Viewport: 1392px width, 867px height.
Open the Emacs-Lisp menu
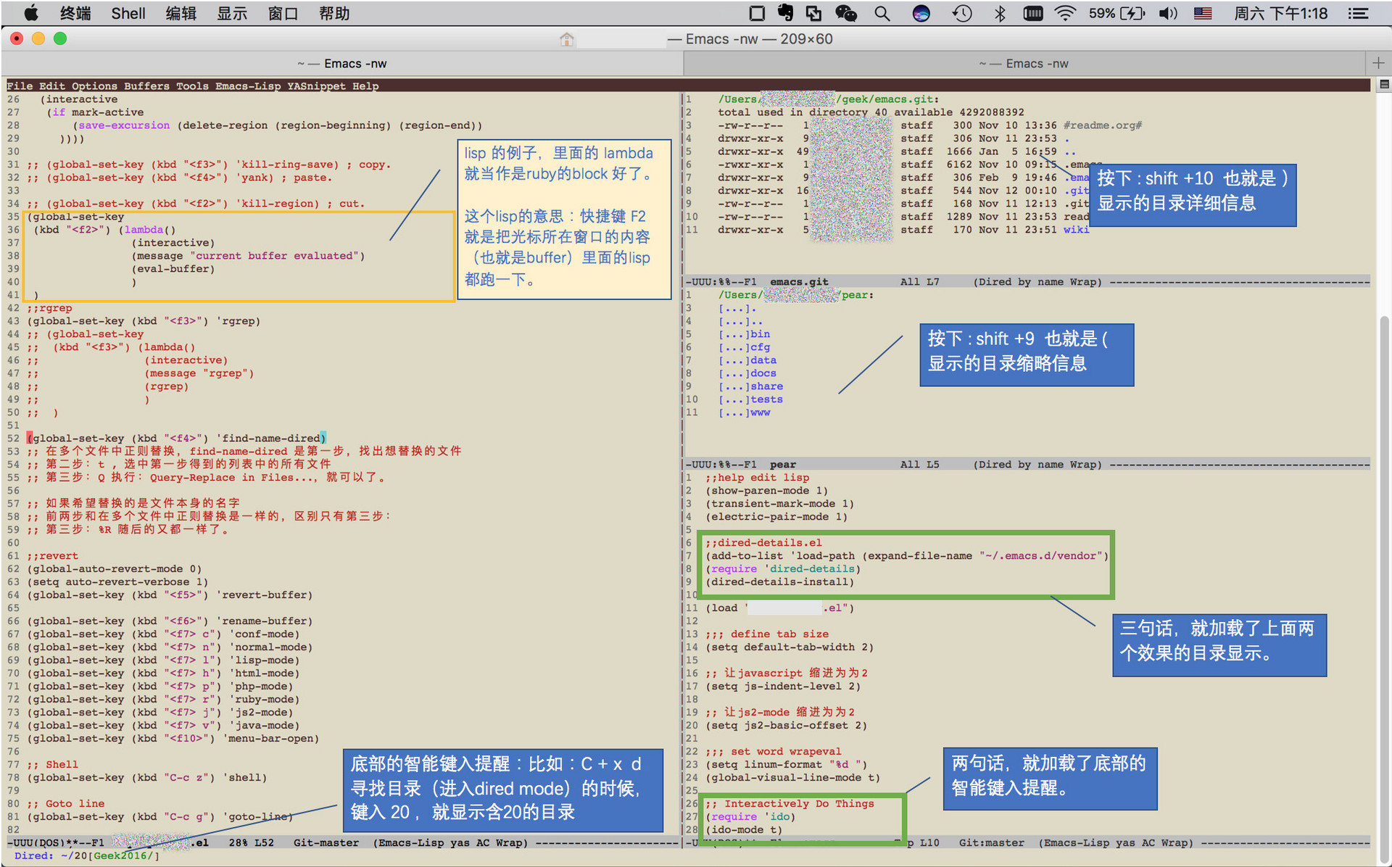pyautogui.click(x=248, y=86)
